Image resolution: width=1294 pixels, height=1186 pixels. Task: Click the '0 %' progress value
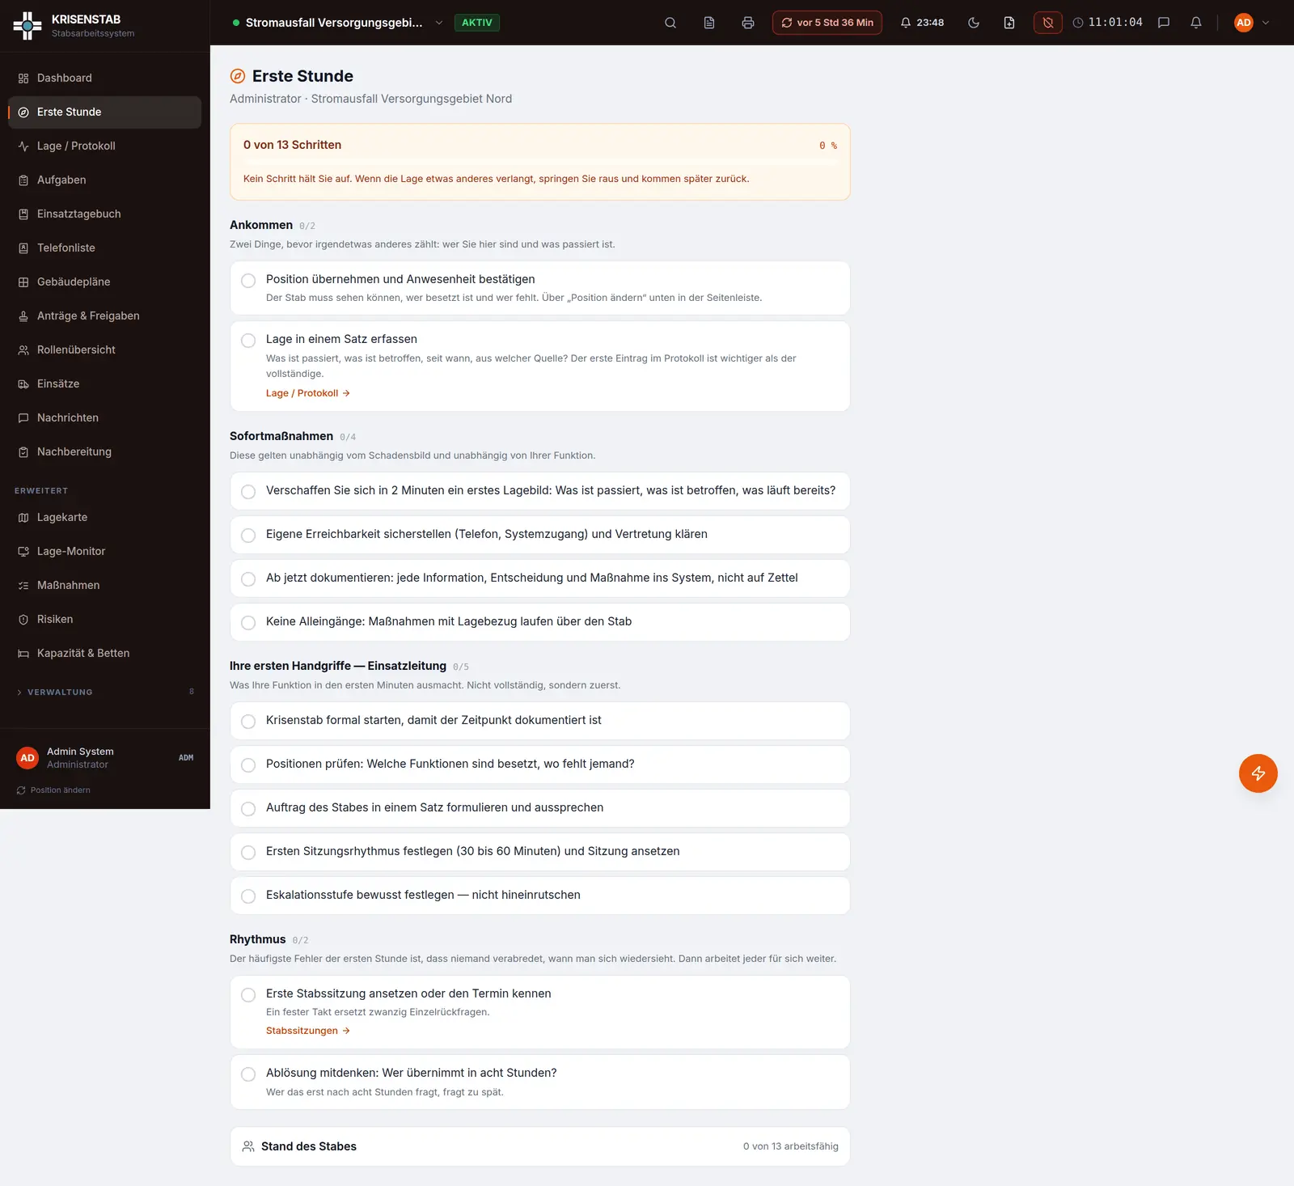tap(828, 146)
